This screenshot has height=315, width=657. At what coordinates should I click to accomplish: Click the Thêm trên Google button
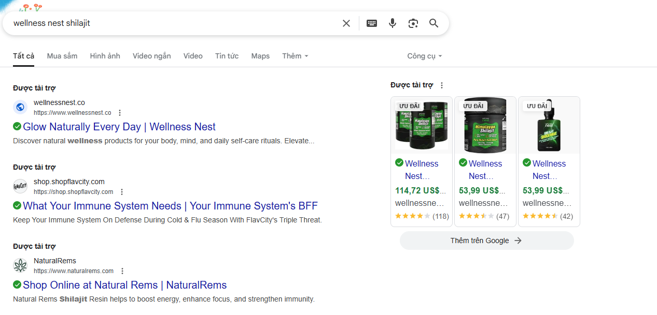point(486,241)
